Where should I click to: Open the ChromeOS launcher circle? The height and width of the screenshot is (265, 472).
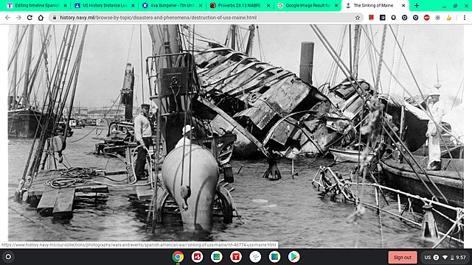[x=8, y=257]
